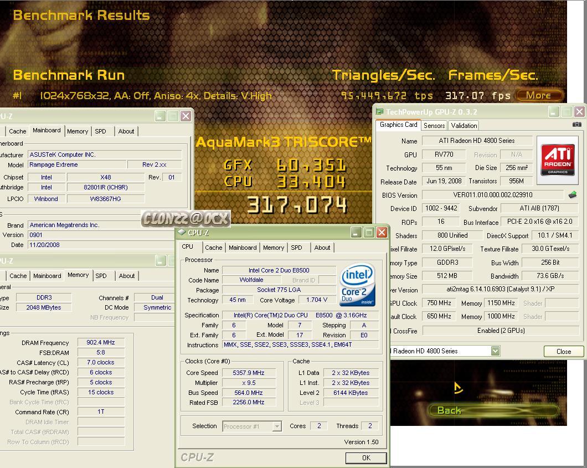Minimize the CPU-Z Memory window
Screen dimensions: 587x468
(x=161, y=260)
